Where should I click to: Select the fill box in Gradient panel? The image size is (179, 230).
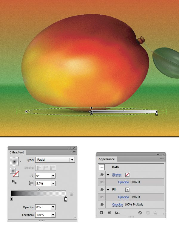click(x=13, y=171)
